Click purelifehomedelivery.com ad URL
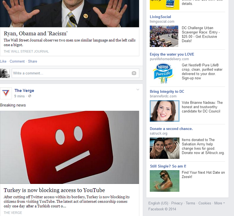This screenshot has height=216, width=234. [169, 59]
